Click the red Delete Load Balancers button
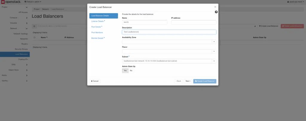The image size is (306, 121). [292, 26]
